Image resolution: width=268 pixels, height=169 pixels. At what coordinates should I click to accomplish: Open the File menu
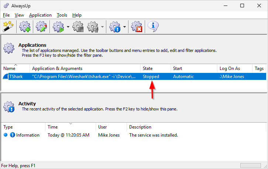pyautogui.click(x=6, y=15)
